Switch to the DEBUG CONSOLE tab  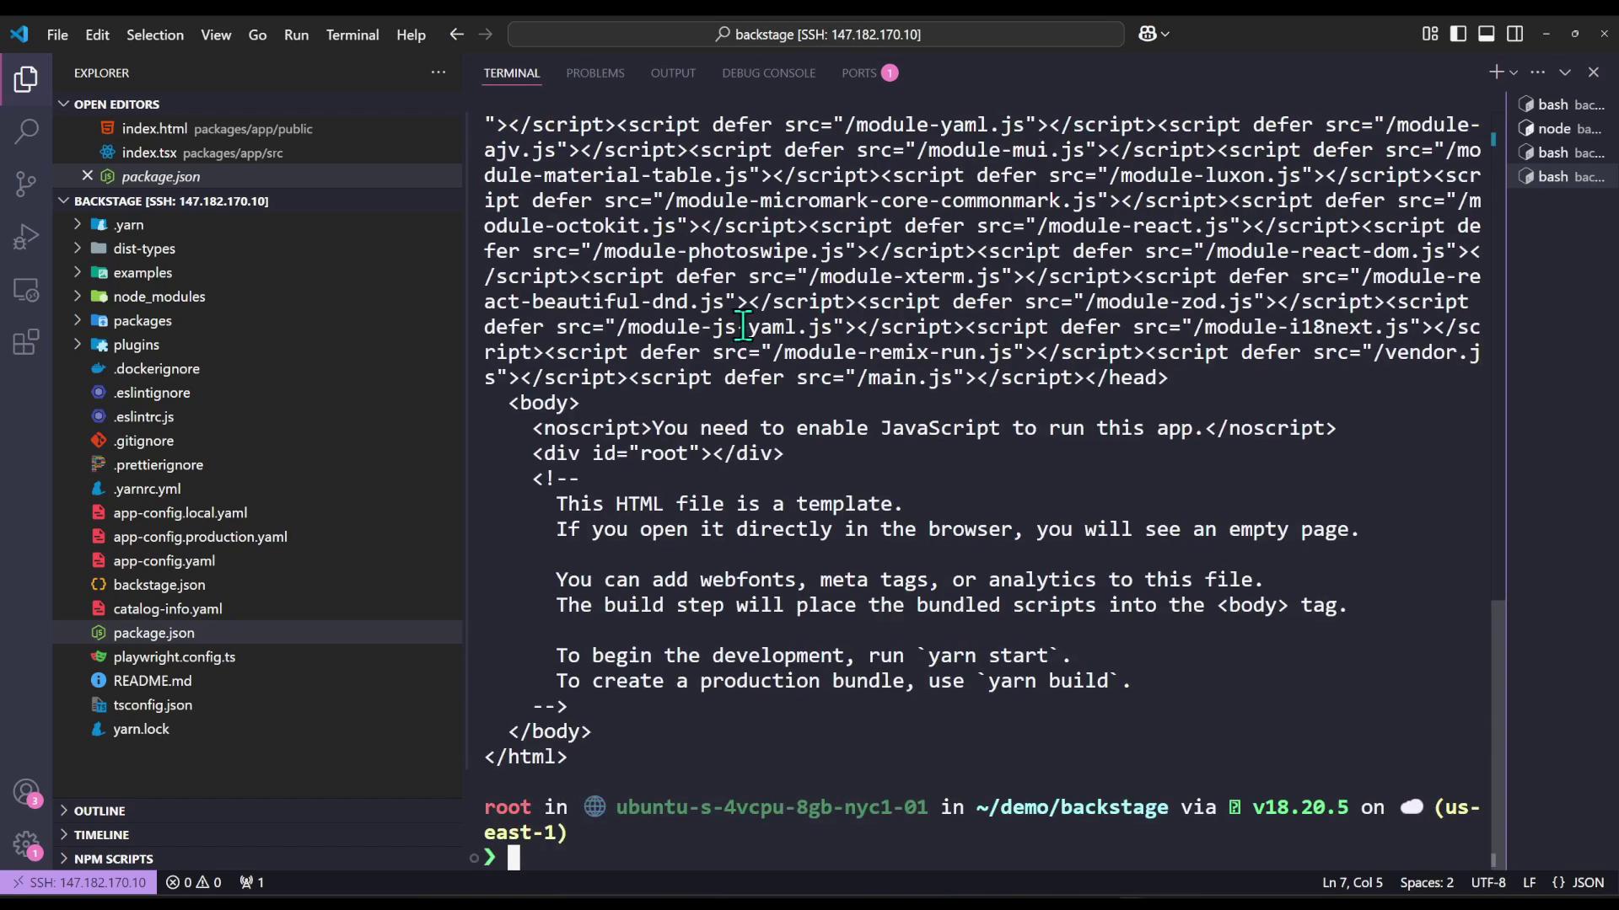(x=768, y=73)
